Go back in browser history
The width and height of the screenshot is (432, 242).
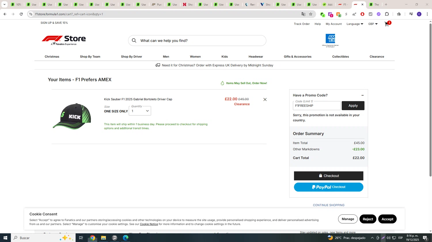click(5, 14)
